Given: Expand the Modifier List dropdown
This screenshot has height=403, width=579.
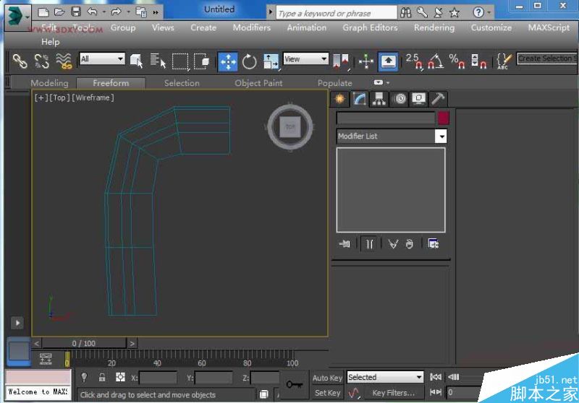Looking at the screenshot, I should pos(441,136).
